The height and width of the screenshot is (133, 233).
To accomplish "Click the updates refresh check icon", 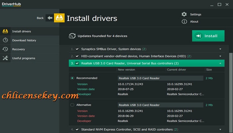I will (72, 36).
